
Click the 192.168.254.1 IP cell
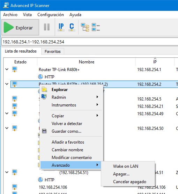coord(149,70)
